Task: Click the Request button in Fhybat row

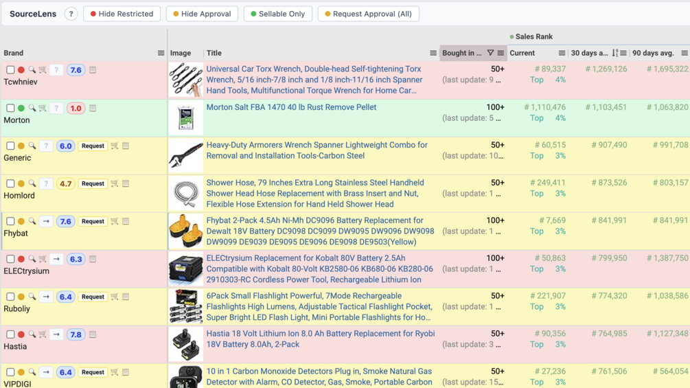Action: pyautogui.click(x=93, y=221)
